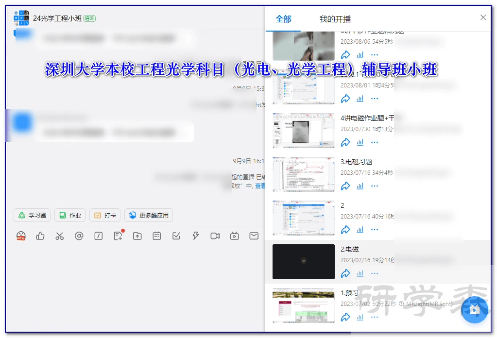
Task: Click the envelope mail icon
Action: (x=254, y=236)
